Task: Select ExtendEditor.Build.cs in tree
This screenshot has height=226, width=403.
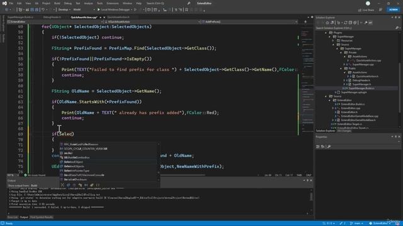Action: pos(353,104)
